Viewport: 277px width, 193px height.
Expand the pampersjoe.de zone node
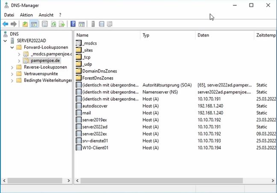[19, 61]
